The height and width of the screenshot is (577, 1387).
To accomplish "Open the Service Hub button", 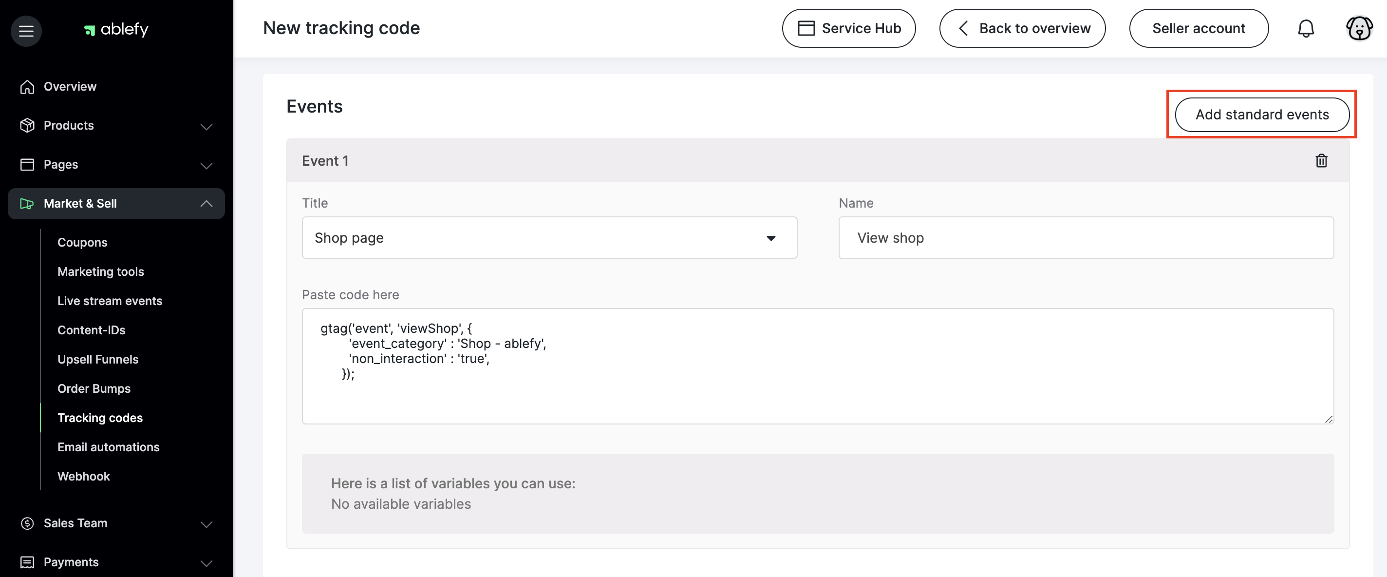I will tap(848, 28).
